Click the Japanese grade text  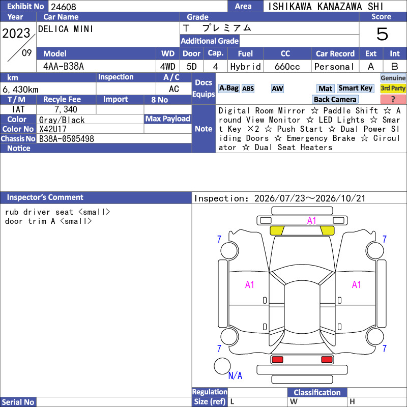217,28
